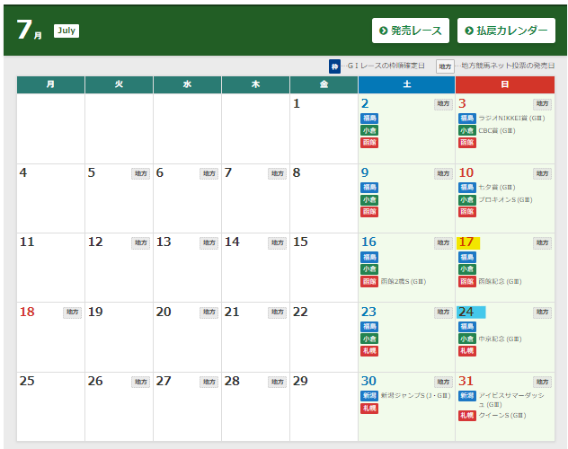Viewport: 568px width, 449px height.
Task: Open the ラジオNIKKEI賞 (GIII) race link
Action: (511, 119)
